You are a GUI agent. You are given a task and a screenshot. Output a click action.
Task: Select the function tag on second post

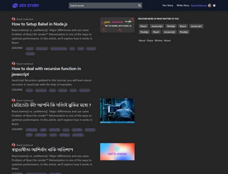click(85, 91)
